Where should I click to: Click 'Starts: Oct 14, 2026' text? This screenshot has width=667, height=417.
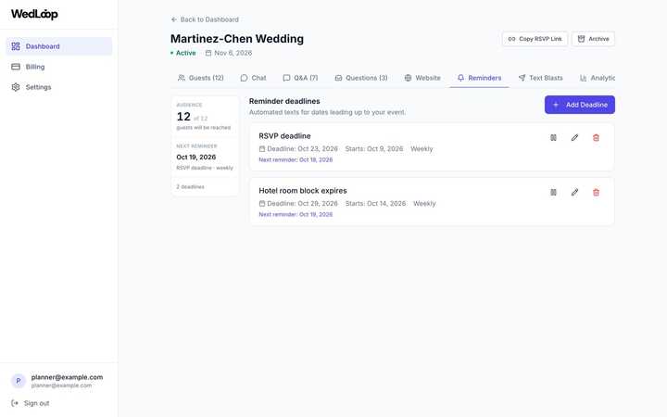pyautogui.click(x=375, y=203)
